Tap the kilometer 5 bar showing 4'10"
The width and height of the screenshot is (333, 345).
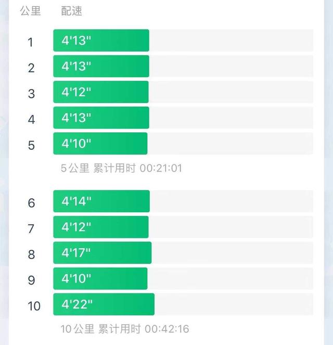[100, 144]
